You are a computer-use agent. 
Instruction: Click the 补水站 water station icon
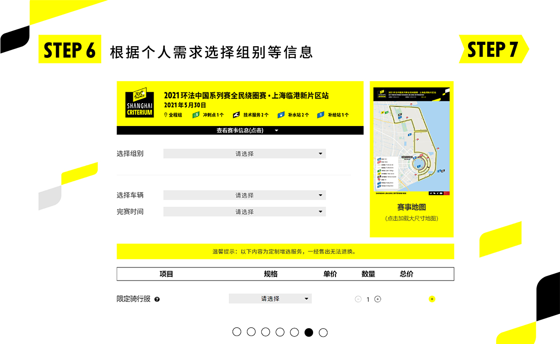281,115
